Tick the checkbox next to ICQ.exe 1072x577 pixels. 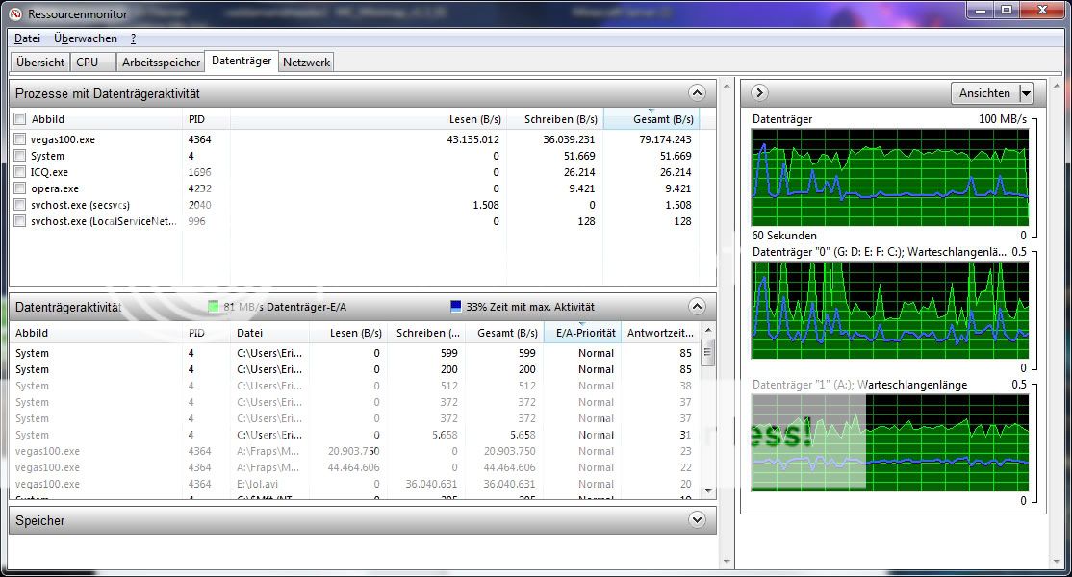pyautogui.click(x=20, y=172)
